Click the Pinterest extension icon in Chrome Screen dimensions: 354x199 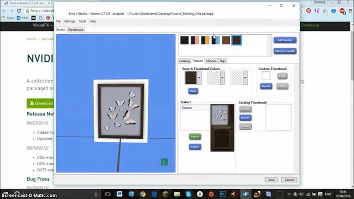(309, 11)
